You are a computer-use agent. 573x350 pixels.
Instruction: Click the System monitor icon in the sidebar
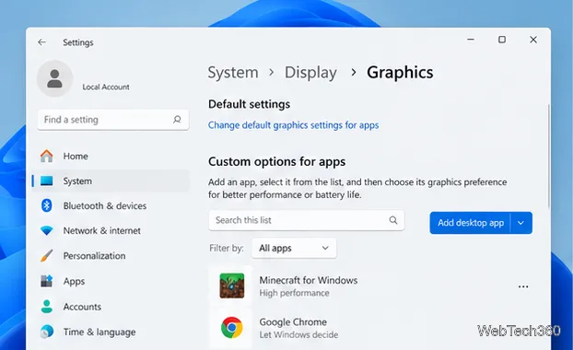46,181
